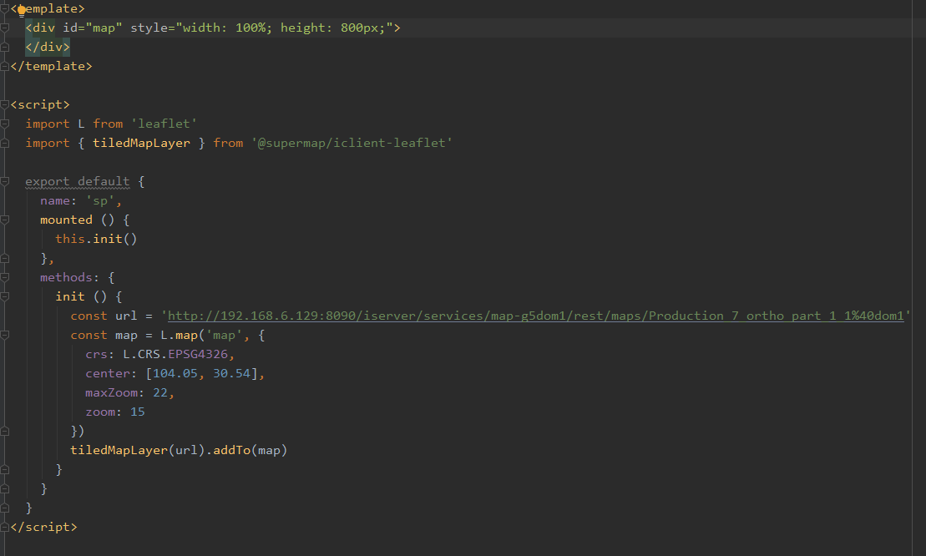Fold the L.map options object
Screen dimensions: 926x556
pyautogui.click(x=5, y=335)
